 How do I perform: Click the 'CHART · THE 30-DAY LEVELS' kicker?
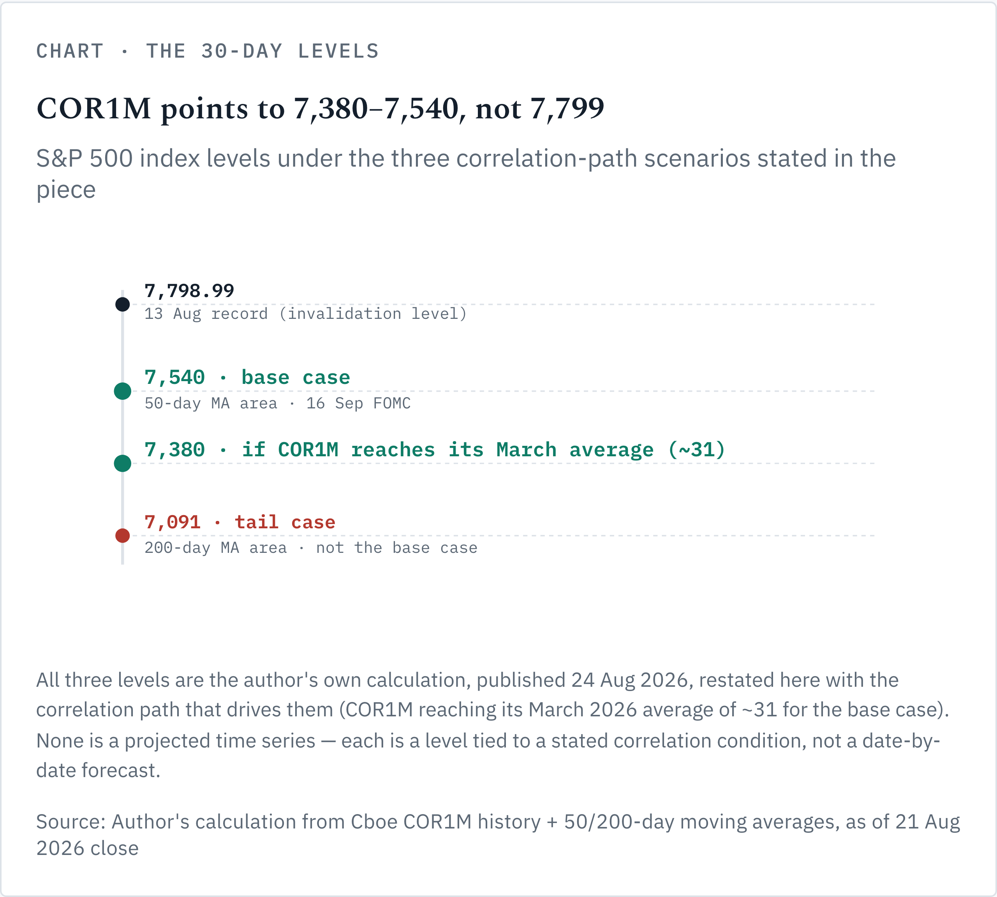[208, 51]
